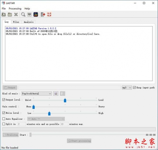Click the 'Loud' label of Output level
This screenshot has height=150, width=158.
tap(101, 100)
